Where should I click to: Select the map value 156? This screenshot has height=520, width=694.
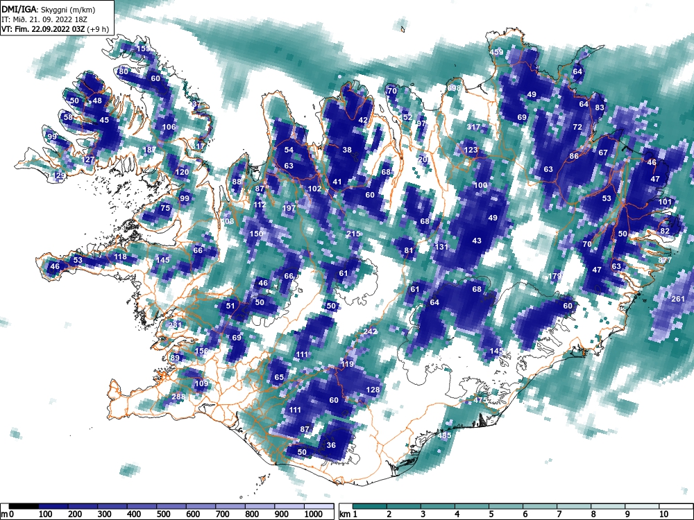pyautogui.click(x=201, y=351)
